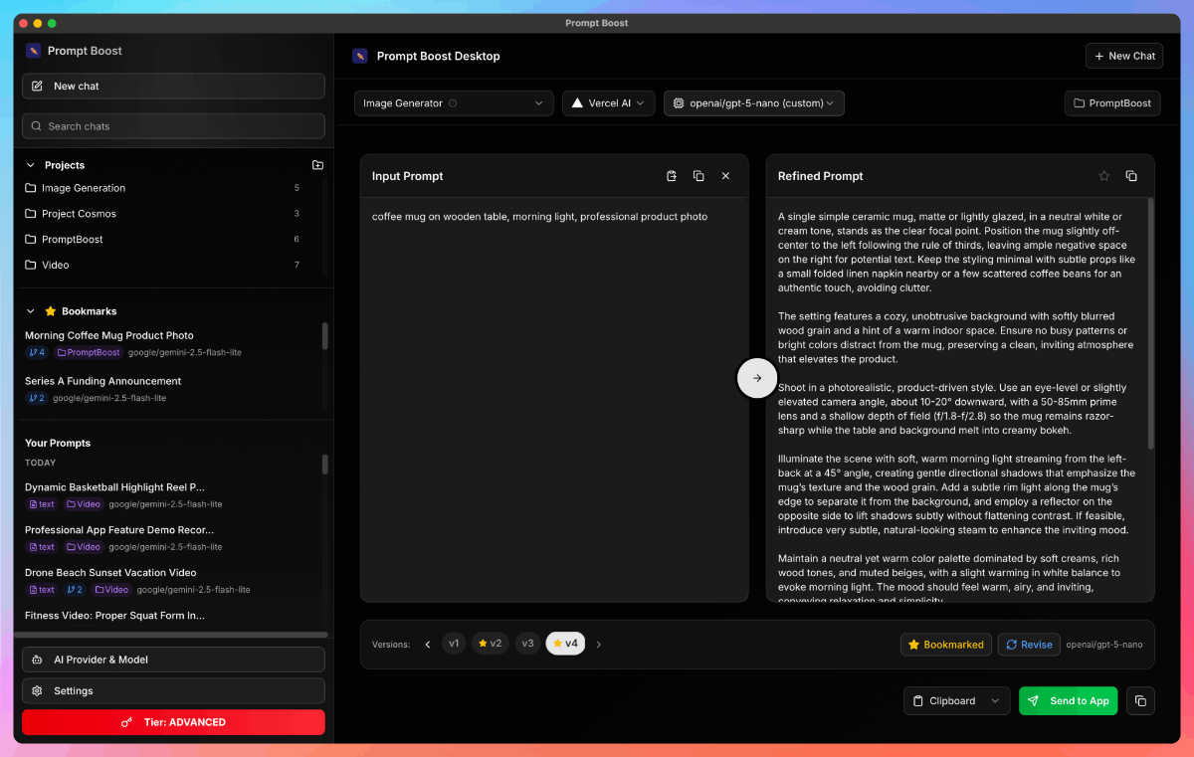This screenshot has height=757, width=1194.
Task: Expand the Clipboard dropdown arrow
Action: [x=995, y=700]
